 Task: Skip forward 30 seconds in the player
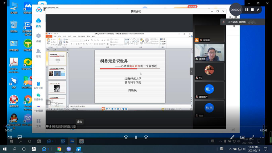(146, 137)
